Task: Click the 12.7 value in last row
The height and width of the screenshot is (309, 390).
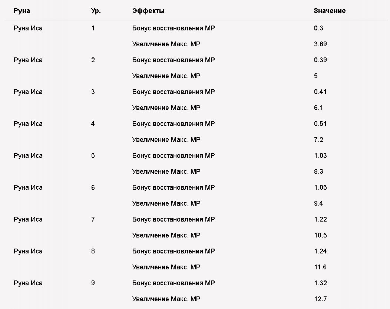Action: coord(320,299)
